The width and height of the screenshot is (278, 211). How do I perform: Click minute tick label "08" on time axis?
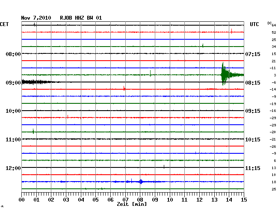(140, 200)
